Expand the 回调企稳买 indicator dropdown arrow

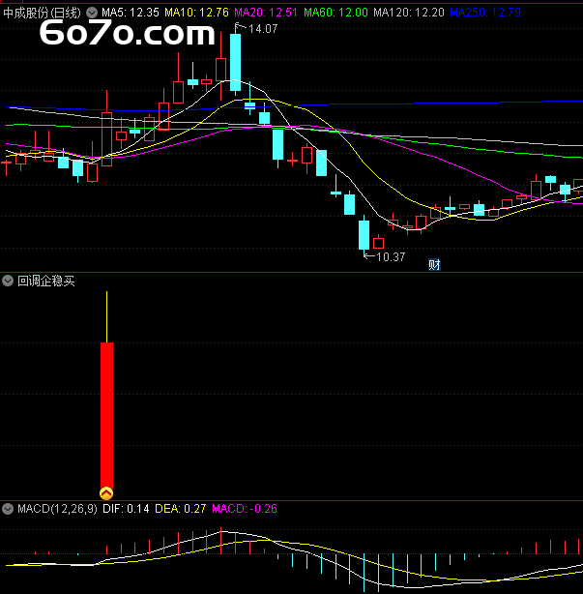8,281
